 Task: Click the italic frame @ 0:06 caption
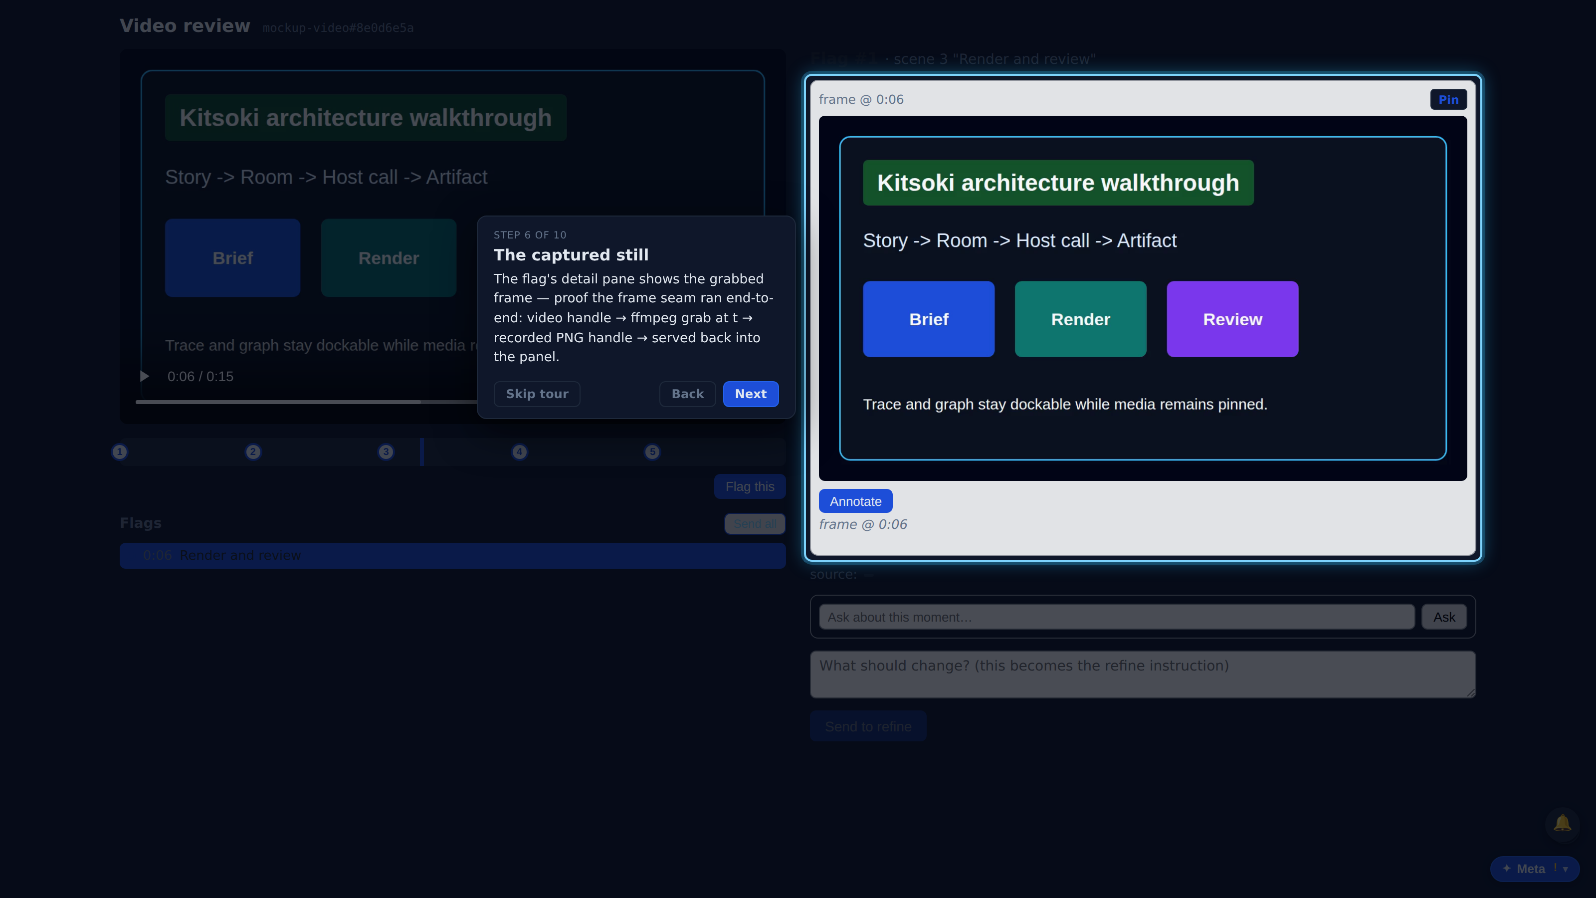pos(862,524)
